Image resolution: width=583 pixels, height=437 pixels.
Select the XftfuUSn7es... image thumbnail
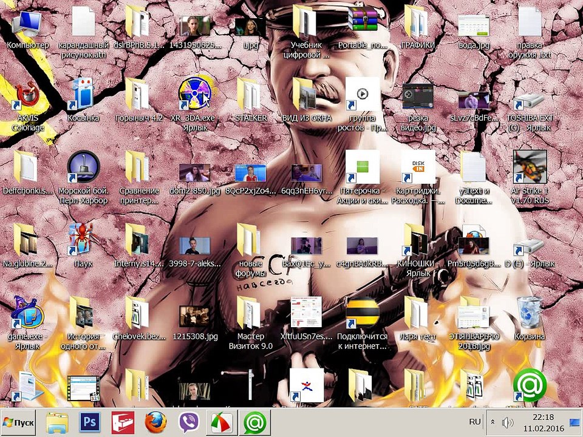pos(306,312)
